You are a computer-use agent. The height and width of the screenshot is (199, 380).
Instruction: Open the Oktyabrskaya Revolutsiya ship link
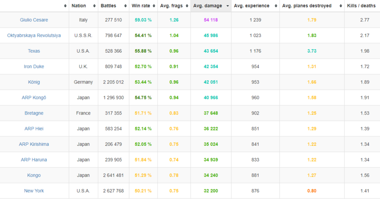(34, 36)
